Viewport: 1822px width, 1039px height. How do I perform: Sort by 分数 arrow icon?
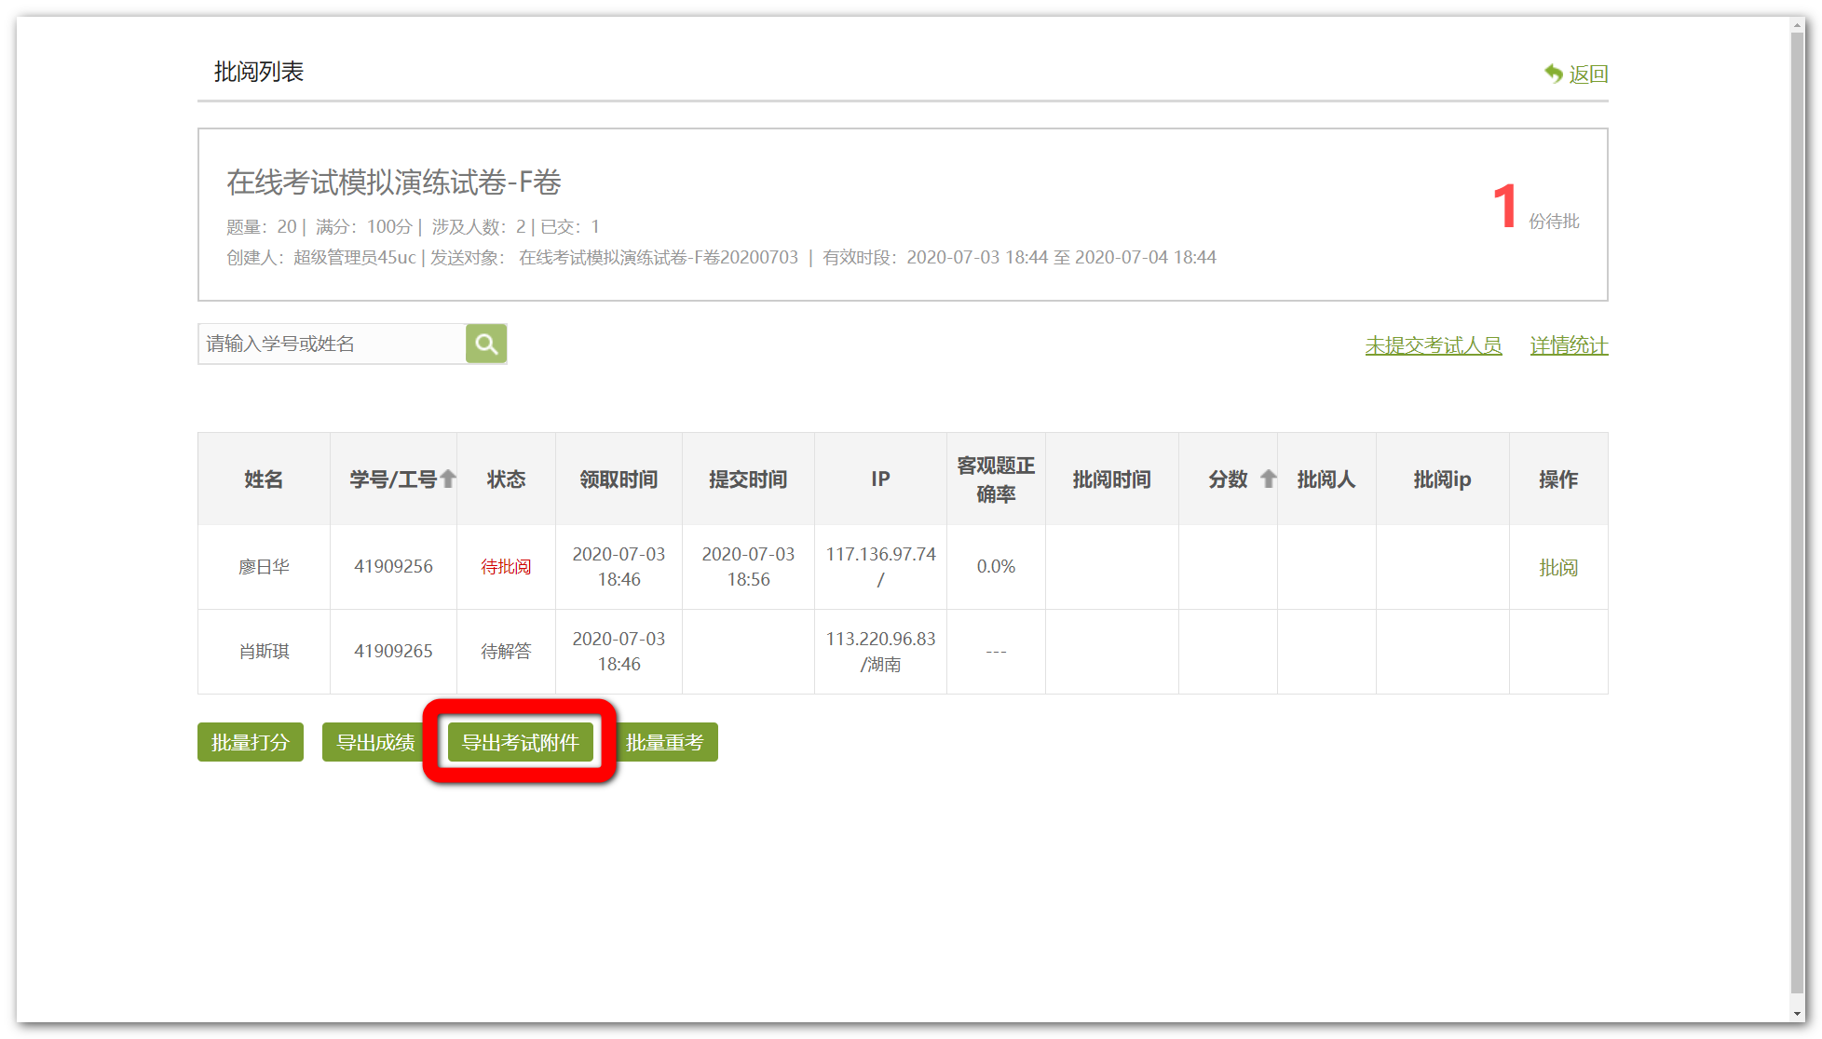[x=1268, y=479]
